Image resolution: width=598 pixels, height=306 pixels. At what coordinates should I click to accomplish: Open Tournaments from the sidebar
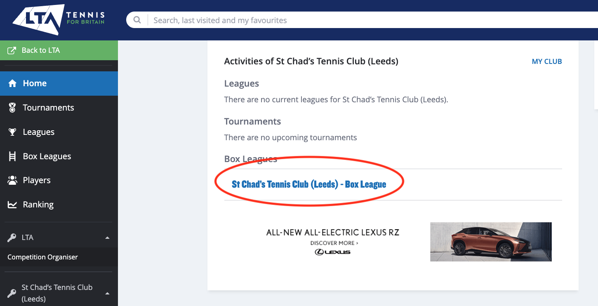pyautogui.click(x=48, y=108)
